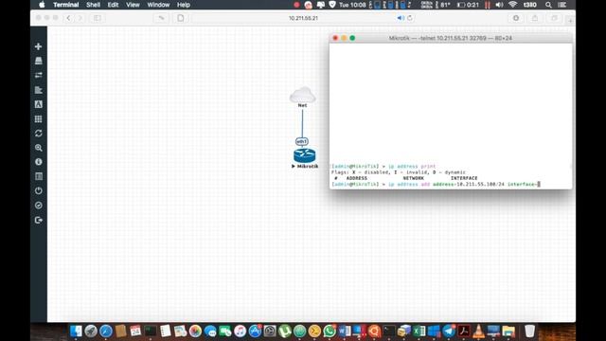The width and height of the screenshot is (606, 341).
Task: Open Spotlight search
Action: pyautogui.click(x=548, y=5)
